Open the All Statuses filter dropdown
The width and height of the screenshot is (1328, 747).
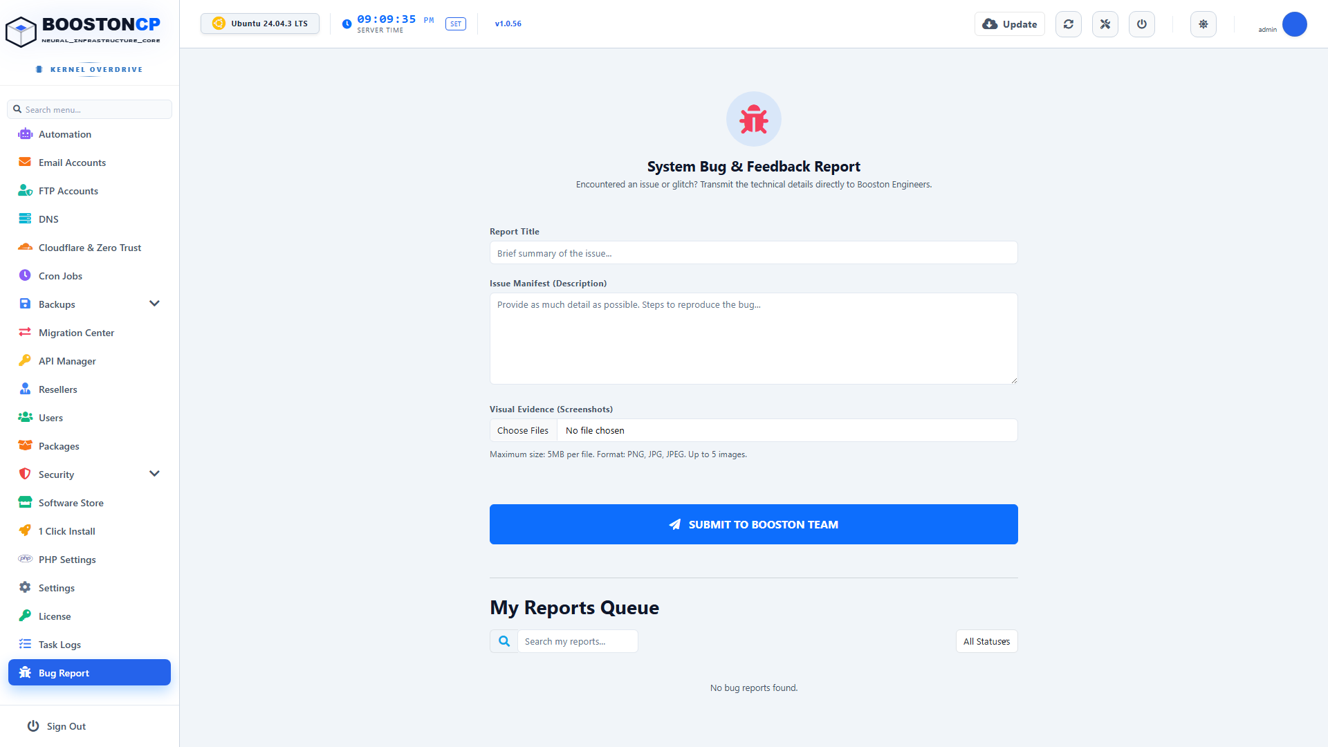pyautogui.click(x=986, y=641)
